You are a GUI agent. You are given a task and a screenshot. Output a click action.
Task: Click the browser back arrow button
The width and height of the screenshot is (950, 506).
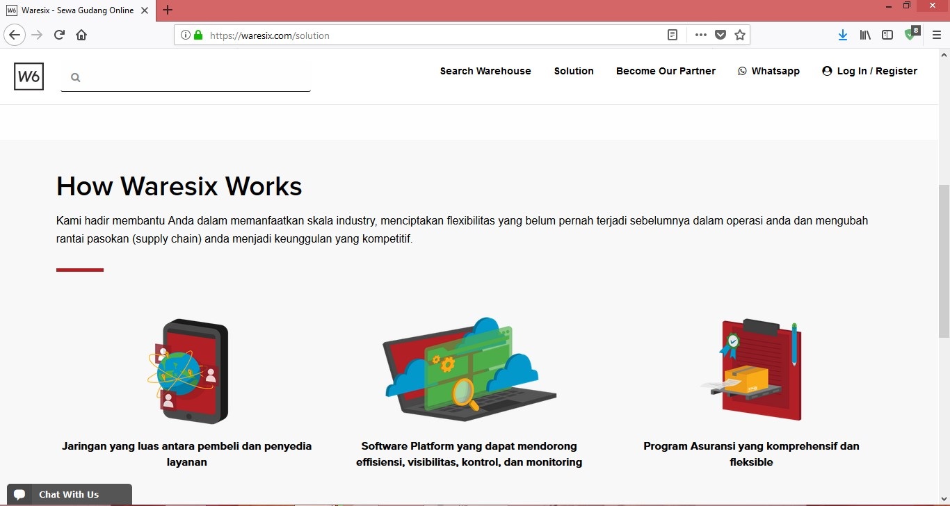tap(15, 35)
